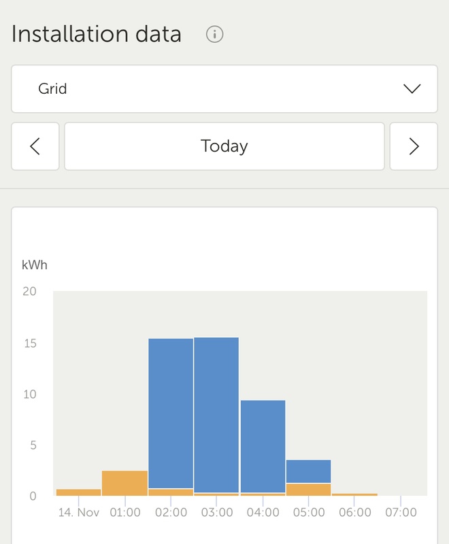The image size is (449, 544).
Task: Click the 03:00 time axis label
Action: pyautogui.click(x=217, y=512)
